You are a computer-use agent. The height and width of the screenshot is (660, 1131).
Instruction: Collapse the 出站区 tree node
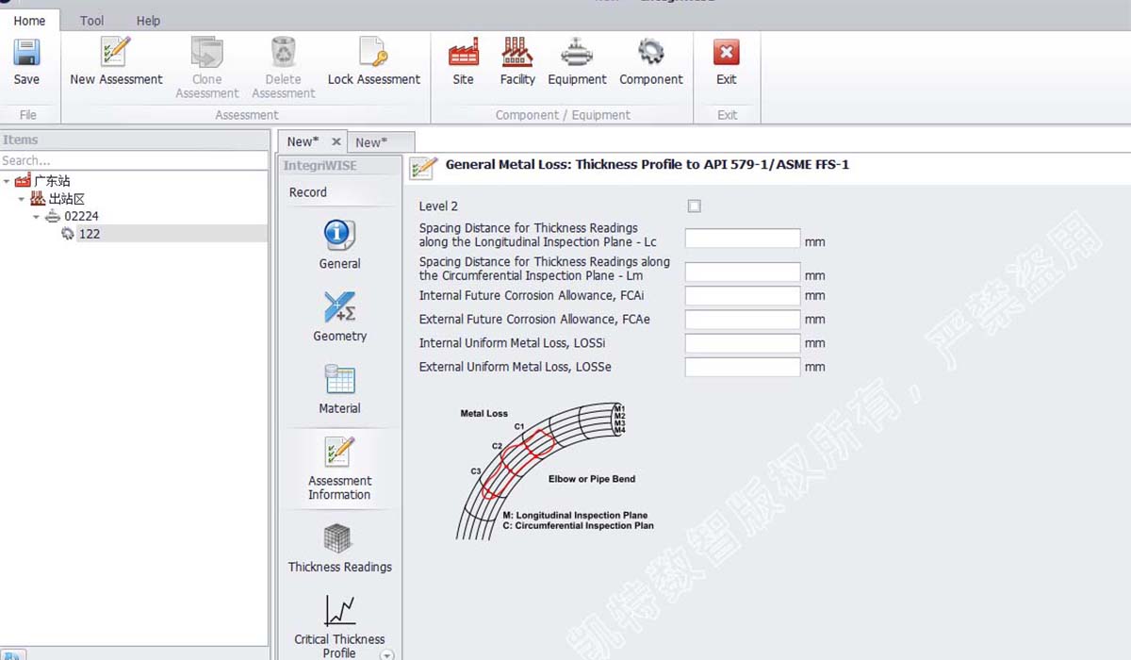click(x=22, y=199)
